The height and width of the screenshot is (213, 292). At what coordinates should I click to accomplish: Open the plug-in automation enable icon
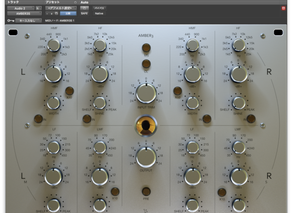click(x=84, y=8)
